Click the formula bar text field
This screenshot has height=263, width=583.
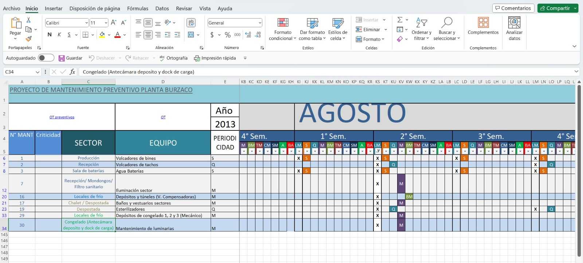324,72
